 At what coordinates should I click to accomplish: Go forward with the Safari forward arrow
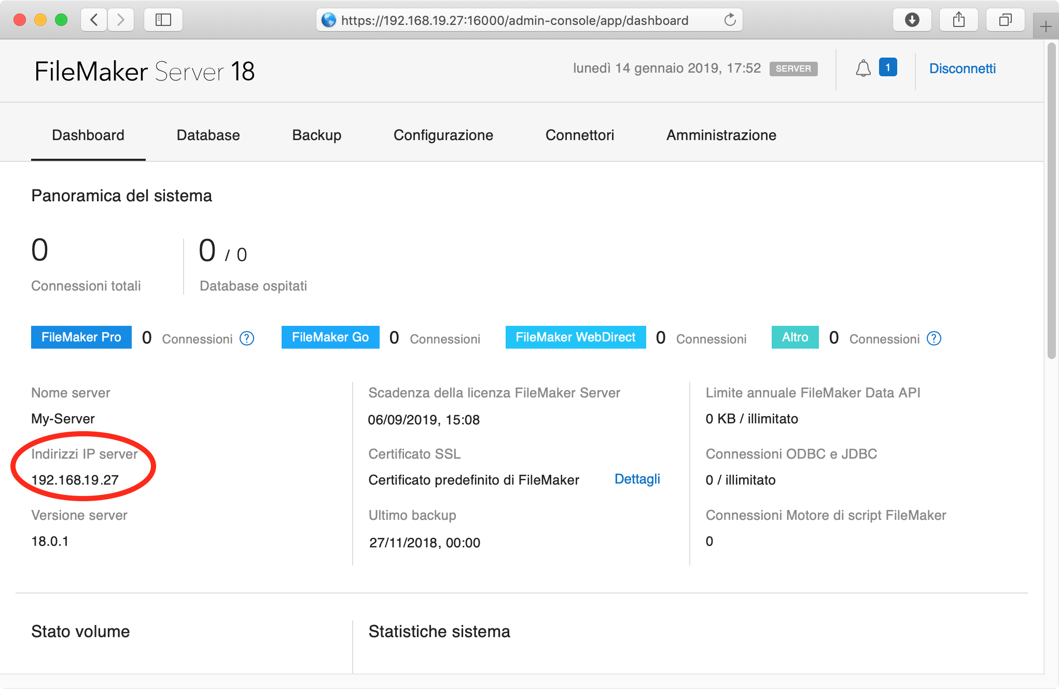point(121,20)
